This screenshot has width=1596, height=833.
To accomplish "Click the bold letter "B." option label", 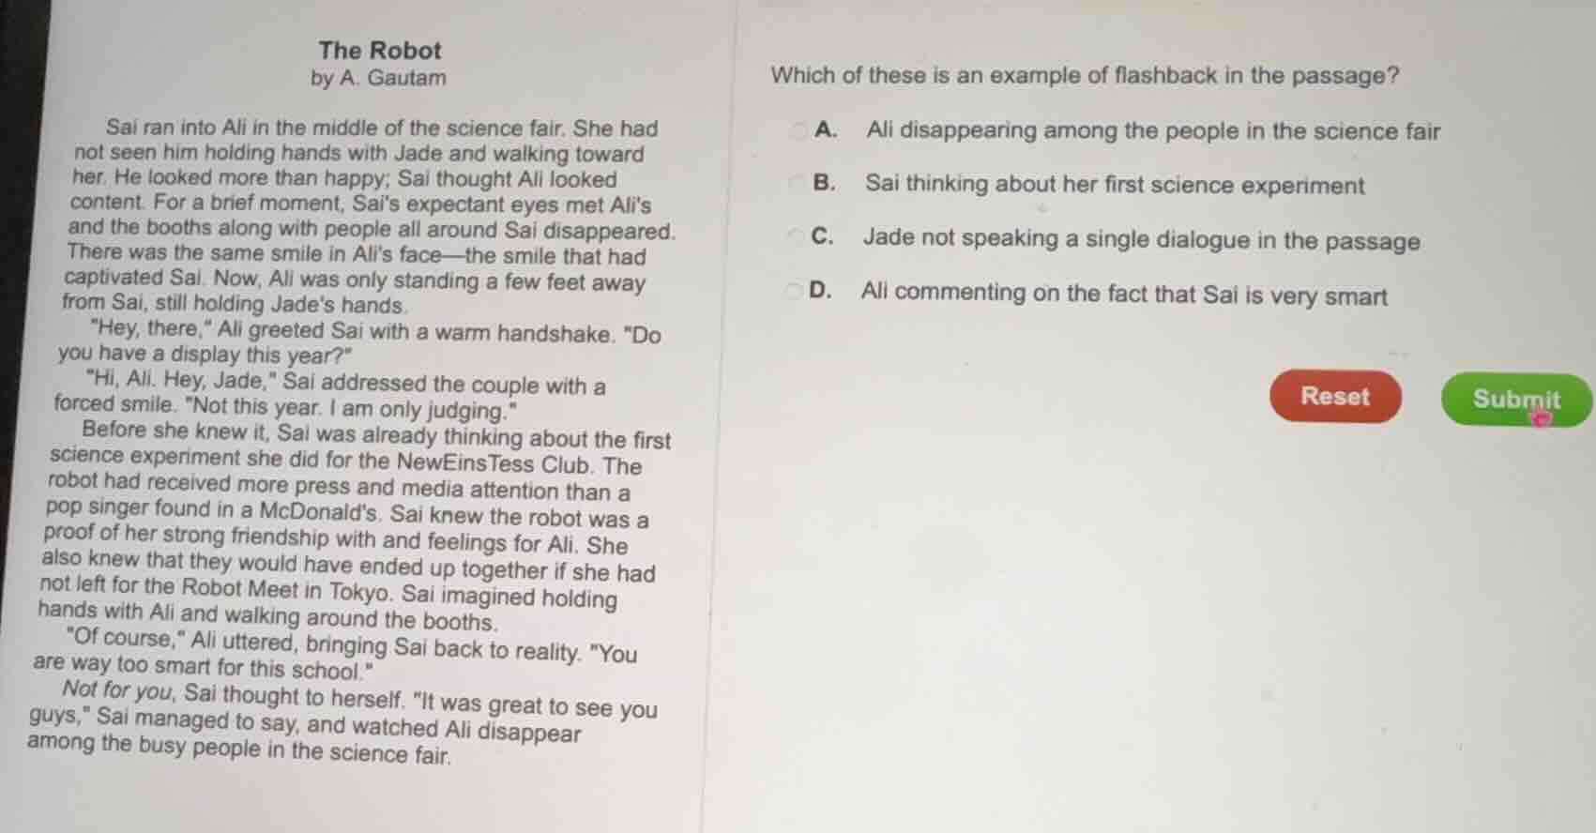I will point(824,183).
